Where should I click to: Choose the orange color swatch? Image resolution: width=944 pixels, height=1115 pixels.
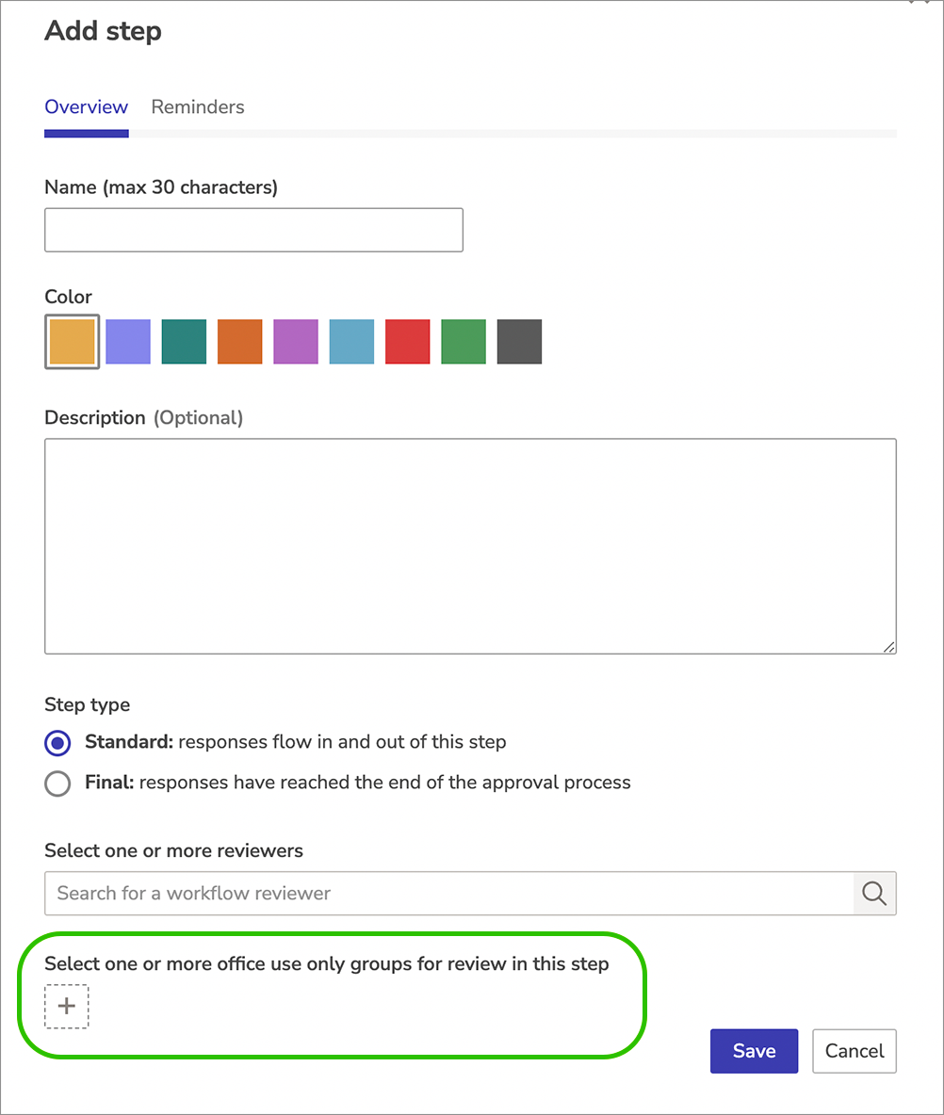pos(239,341)
